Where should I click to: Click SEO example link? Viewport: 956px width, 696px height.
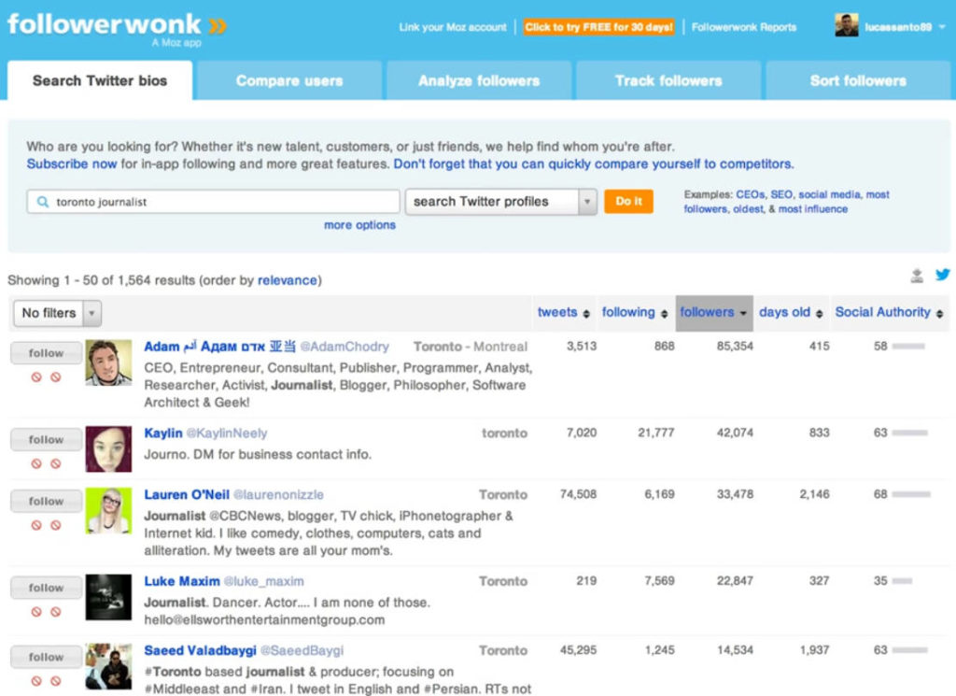pos(781,194)
